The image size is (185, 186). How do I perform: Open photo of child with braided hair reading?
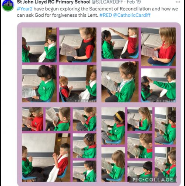[x=84, y=146]
